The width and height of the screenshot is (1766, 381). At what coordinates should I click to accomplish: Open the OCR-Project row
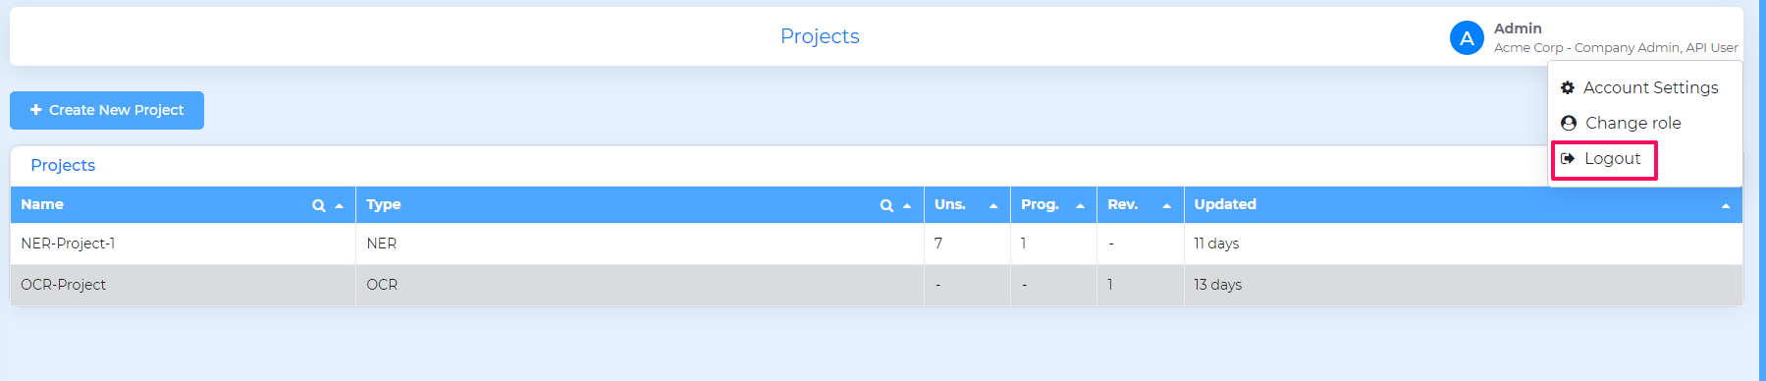(877, 285)
